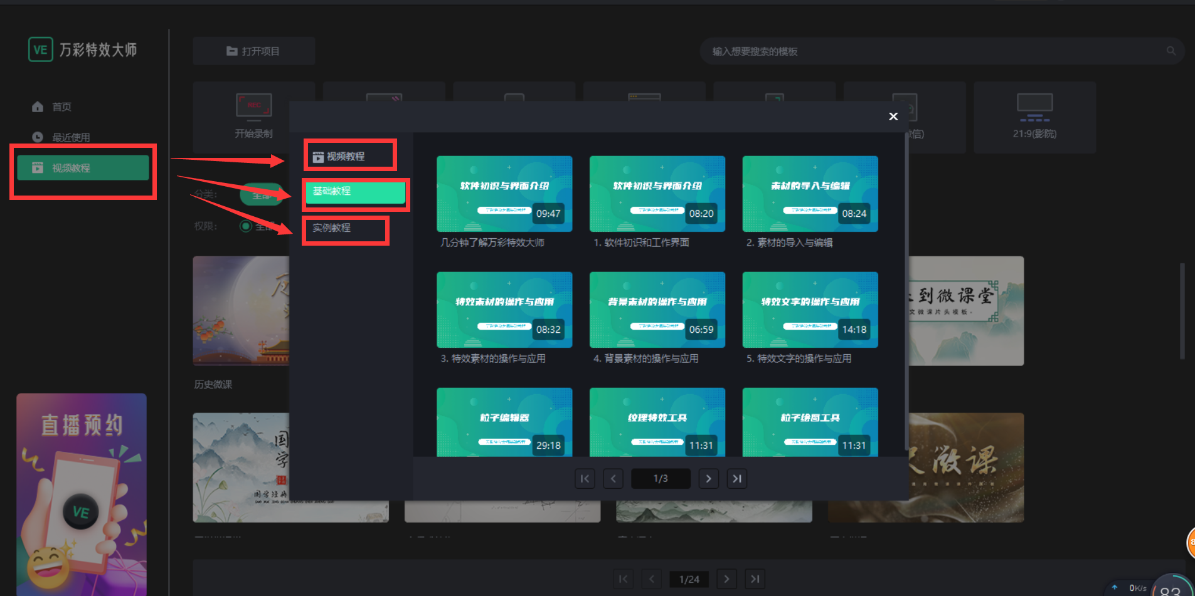
Task: Click the 打开项目 button
Action: (253, 51)
